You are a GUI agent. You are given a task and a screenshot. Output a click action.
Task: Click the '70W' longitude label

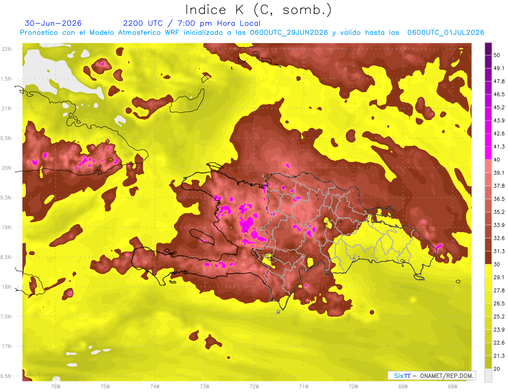click(353, 387)
